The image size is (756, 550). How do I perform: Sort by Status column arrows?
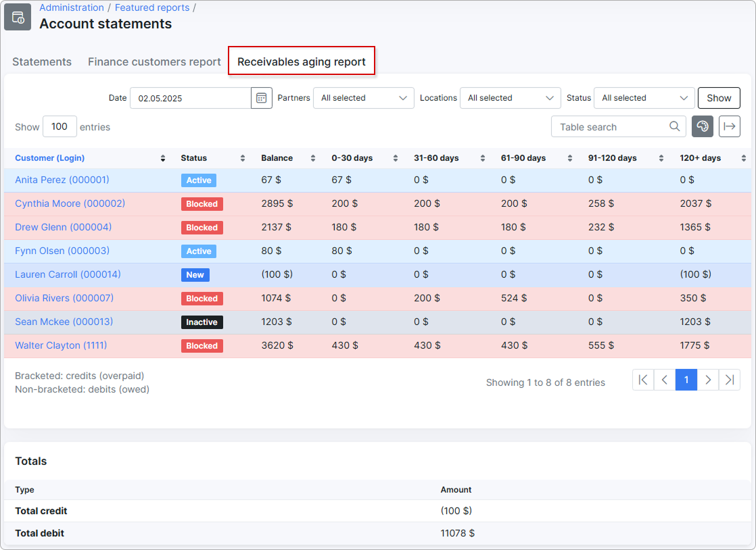[x=243, y=159]
